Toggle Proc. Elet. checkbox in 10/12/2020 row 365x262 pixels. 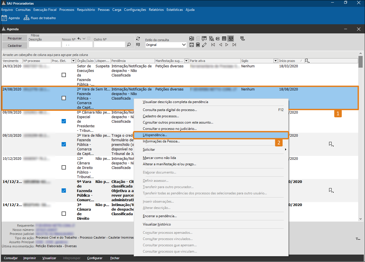point(64,167)
